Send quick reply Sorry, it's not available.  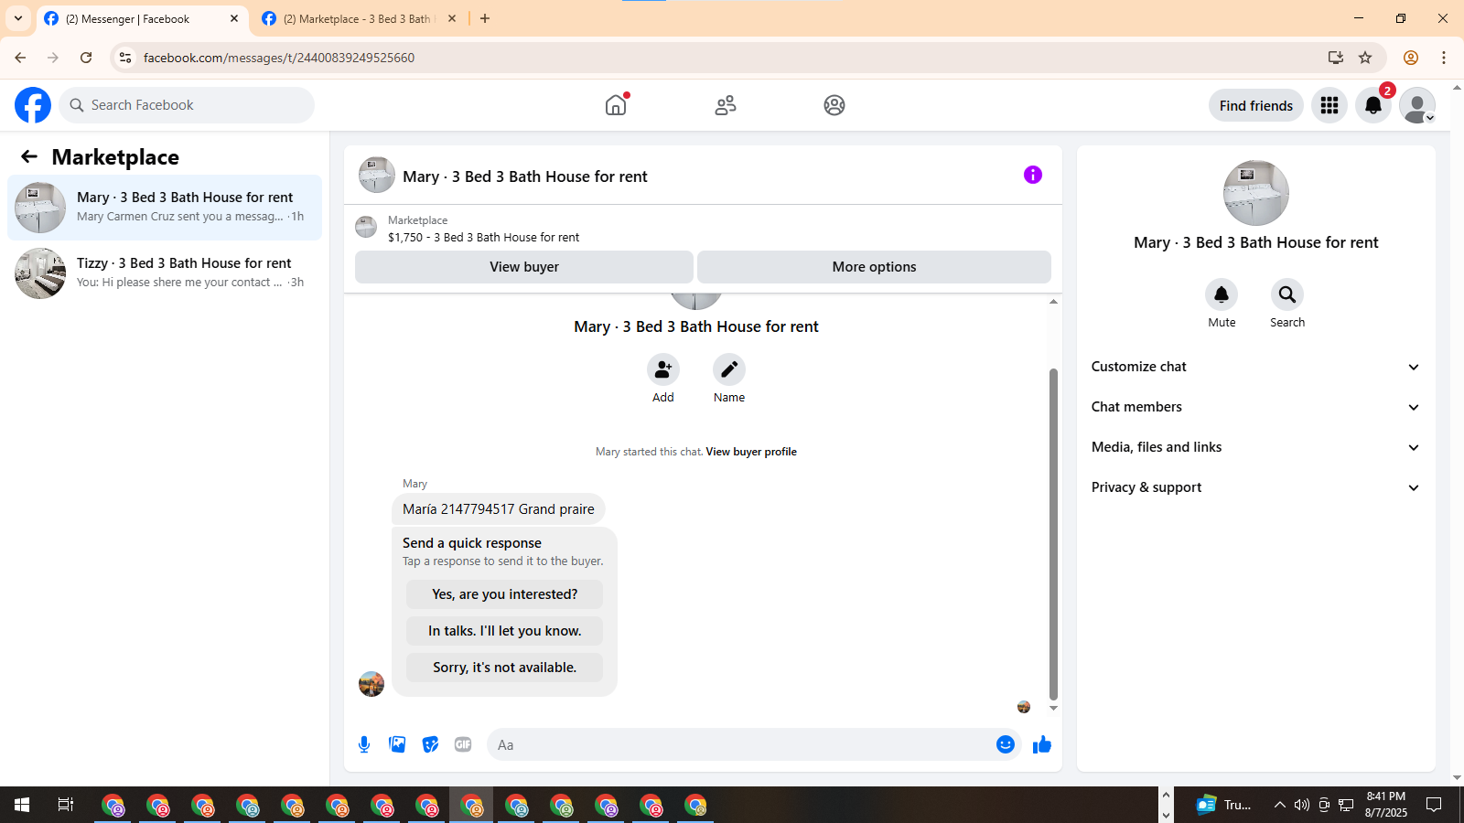pos(505,668)
